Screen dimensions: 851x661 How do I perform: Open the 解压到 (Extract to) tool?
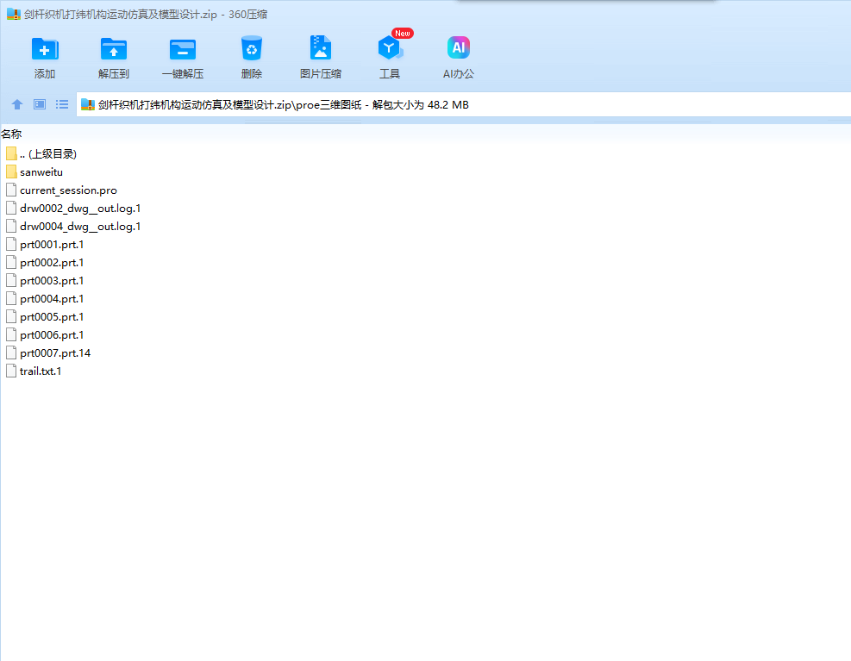[114, 57]
